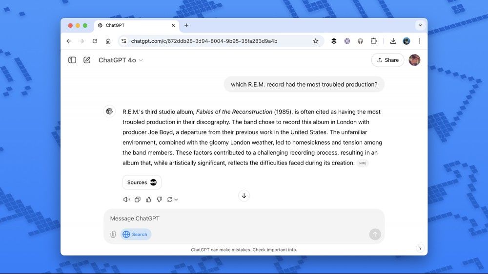
Task: Expand the tab search chevron in tab strip
Action: 420,25
